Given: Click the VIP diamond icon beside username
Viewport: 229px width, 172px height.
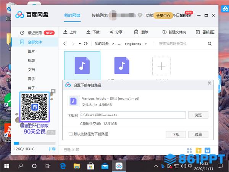Looking at the screenshot, I should pyautogui.click(x=140, y=15).
